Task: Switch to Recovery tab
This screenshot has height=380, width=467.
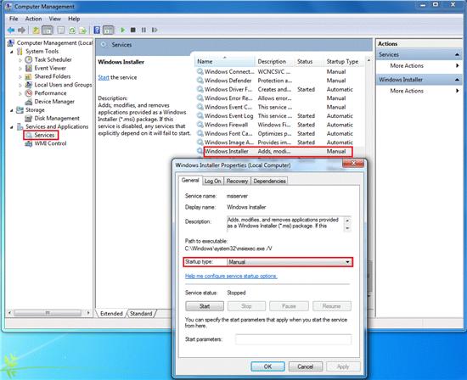Action: coord(237,181)
